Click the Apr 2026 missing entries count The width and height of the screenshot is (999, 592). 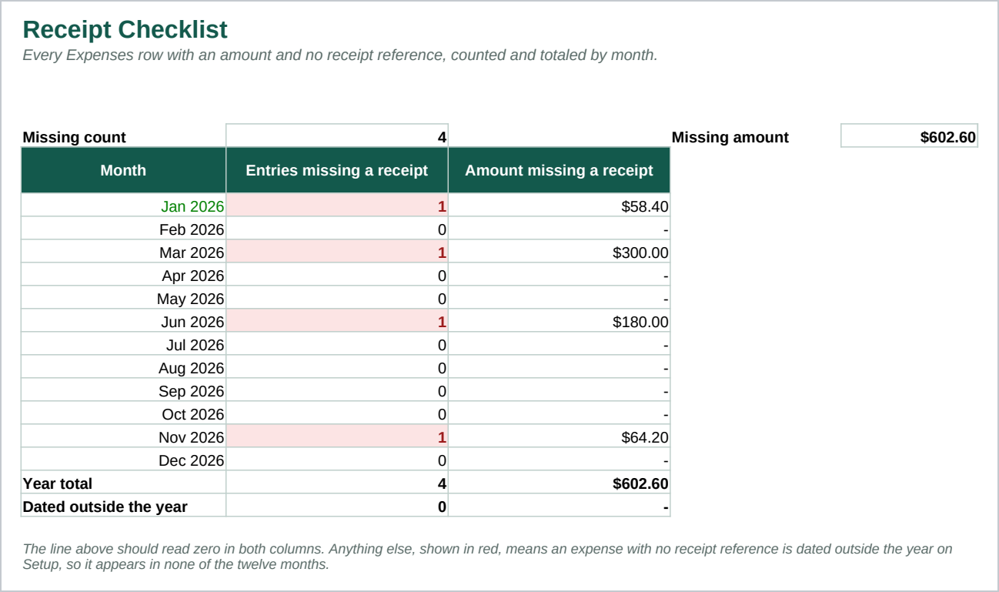point(337,275)
